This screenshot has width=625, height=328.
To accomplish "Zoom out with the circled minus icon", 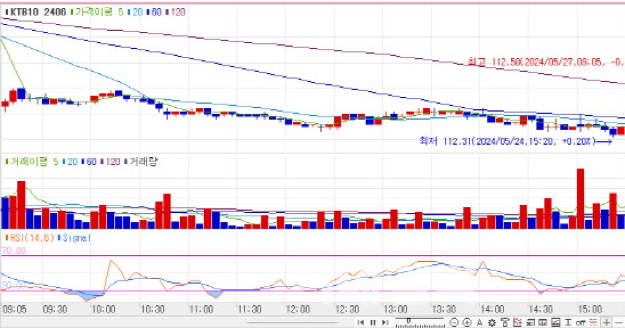I will point(454,323).
